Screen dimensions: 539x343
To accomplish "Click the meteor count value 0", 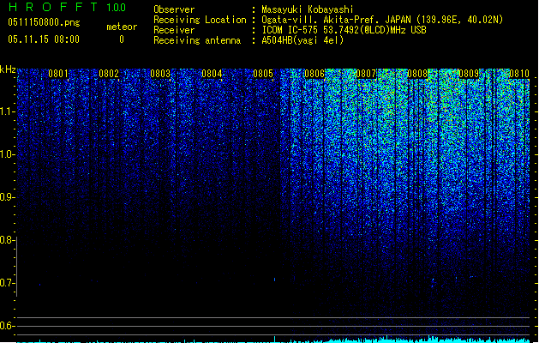I will pos(122,39).
